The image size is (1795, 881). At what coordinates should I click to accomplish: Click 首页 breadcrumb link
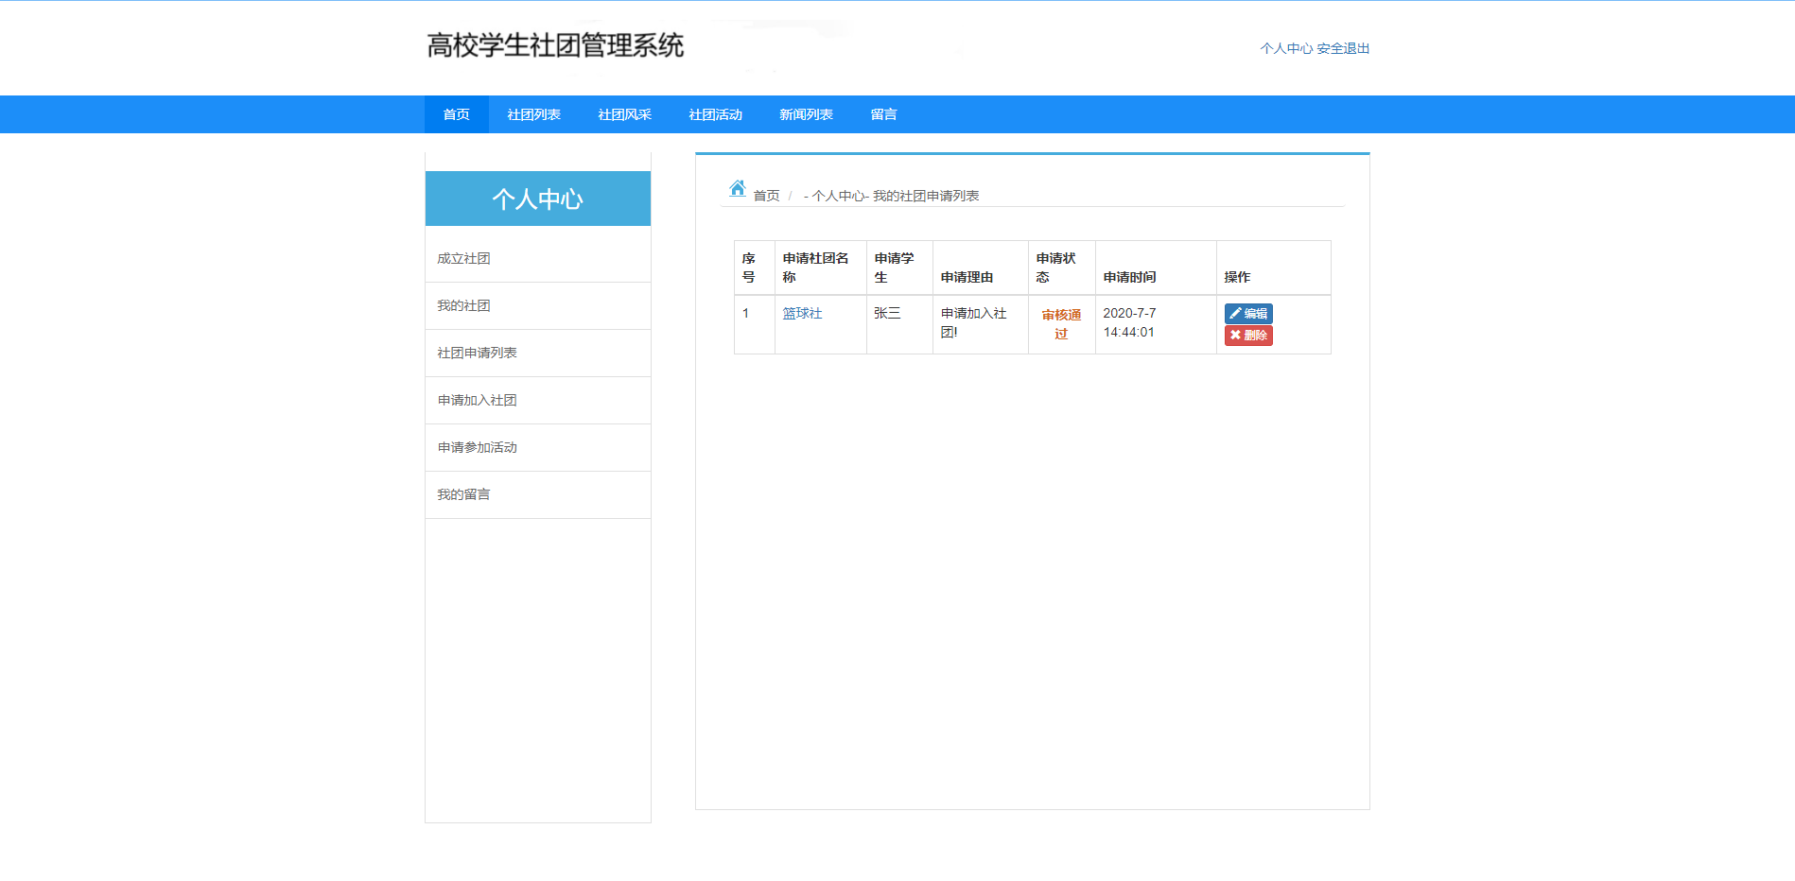tap(766, 196)
